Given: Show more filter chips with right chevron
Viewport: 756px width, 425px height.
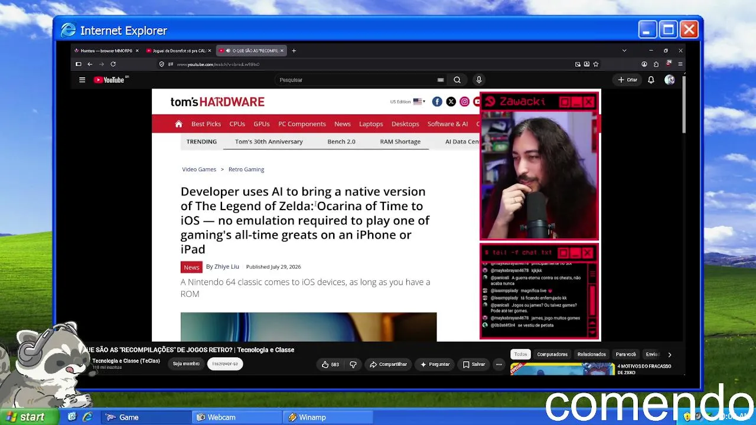Looking at the screenshot, I should (669, 355).
